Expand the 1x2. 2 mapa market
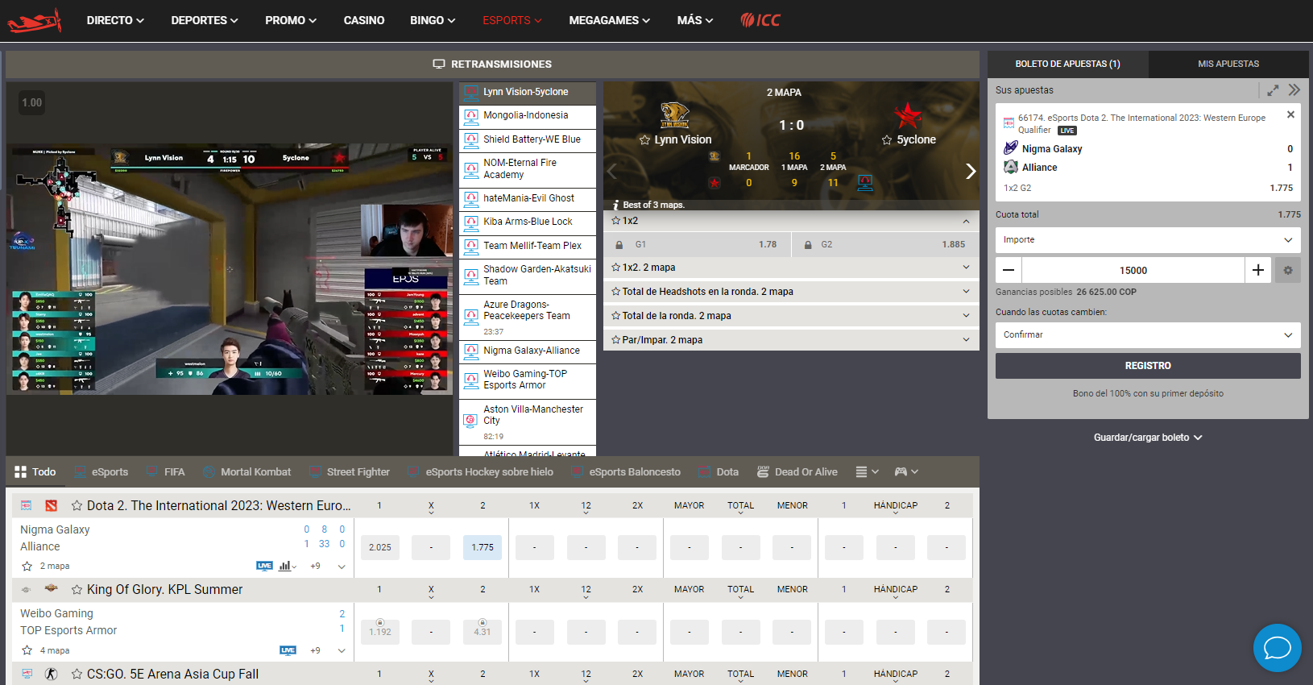1313x685 pixels. coord(966,268)
